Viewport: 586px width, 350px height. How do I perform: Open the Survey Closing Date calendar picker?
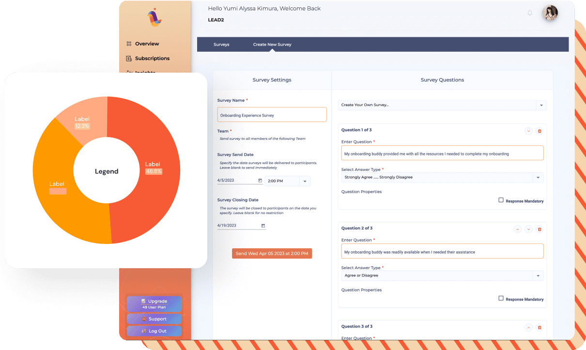(x=263, y=226)
